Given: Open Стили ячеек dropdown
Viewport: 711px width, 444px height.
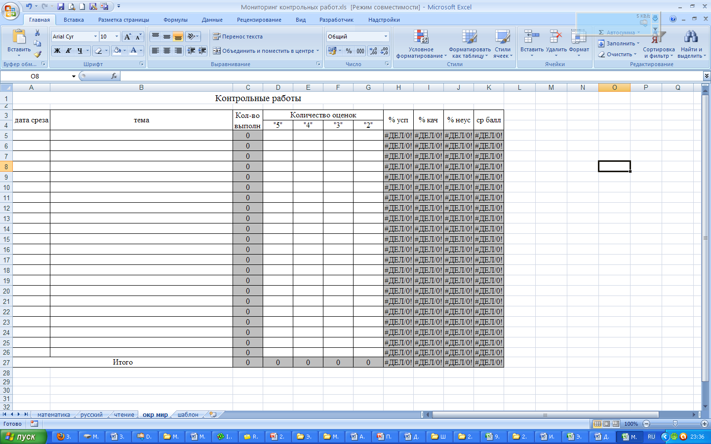Looking at the screenshot, I should point(503,44).
